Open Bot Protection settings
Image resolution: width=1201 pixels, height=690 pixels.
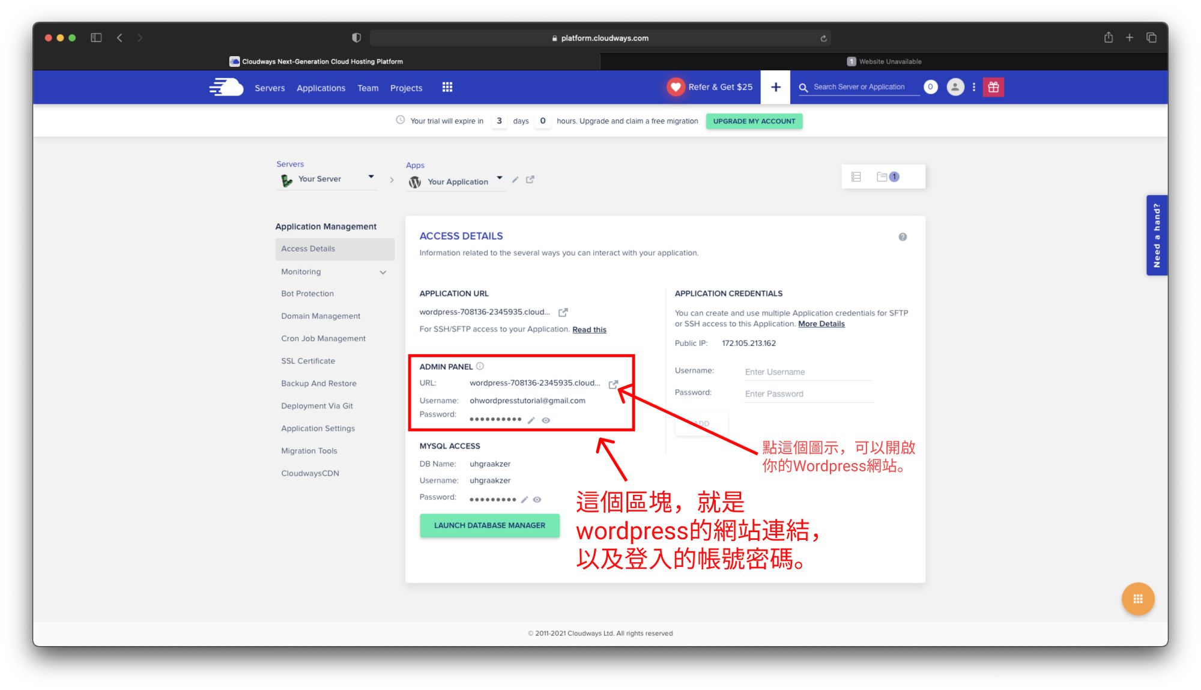(x=307, y=294)
